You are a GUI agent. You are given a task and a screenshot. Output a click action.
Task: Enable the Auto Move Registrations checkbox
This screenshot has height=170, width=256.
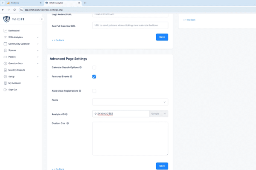(x=94, y=91)
